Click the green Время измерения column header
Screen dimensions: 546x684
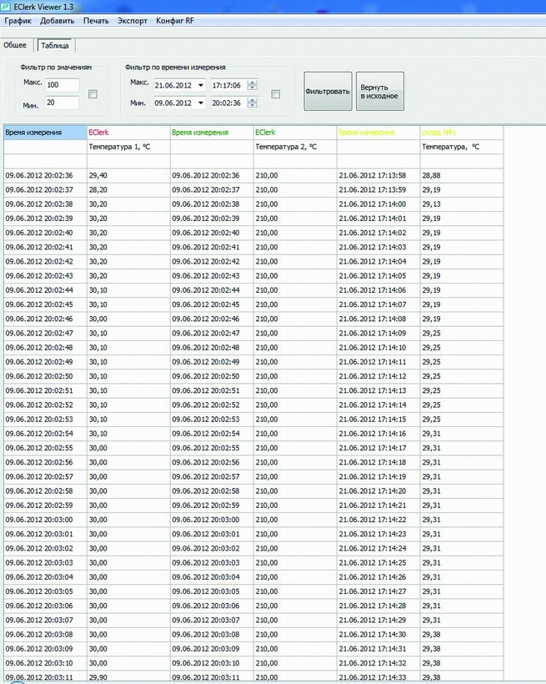click(212, 133)
